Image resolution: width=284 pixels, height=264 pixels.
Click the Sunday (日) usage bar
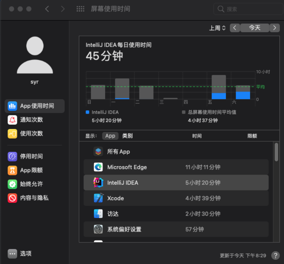pos(98,92)
